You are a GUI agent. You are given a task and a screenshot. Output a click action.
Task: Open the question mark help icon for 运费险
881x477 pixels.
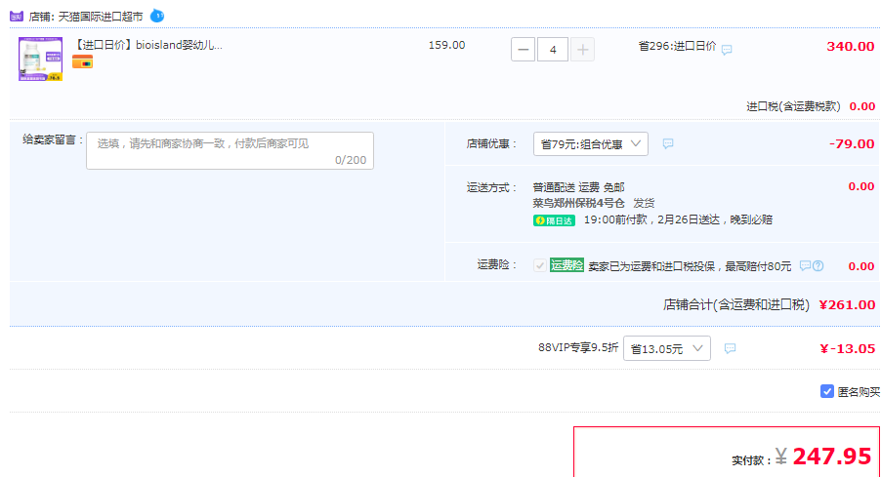(818, 266)
